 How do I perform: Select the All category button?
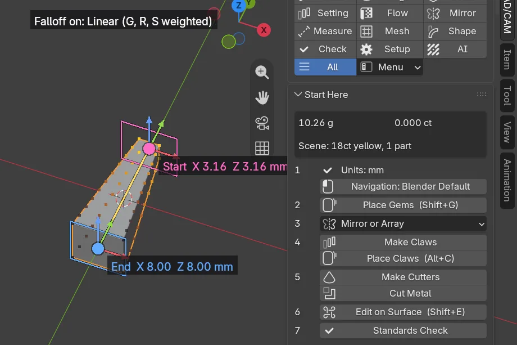tap(325, 67)
